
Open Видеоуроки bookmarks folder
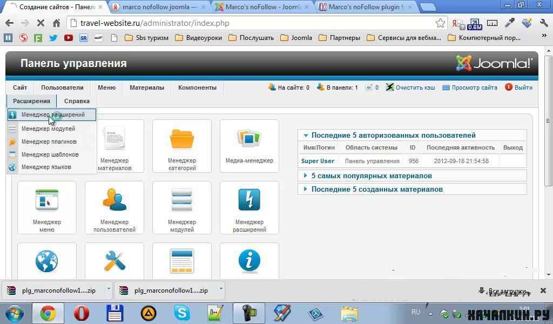199,38
